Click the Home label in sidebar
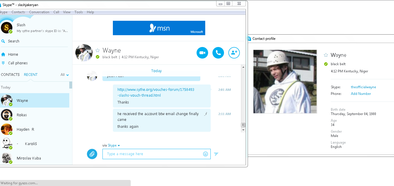This screenshot has height=186, width=394. coord(13,55)
